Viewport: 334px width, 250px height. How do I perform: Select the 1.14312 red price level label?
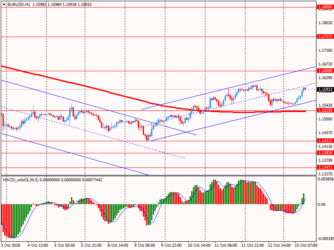(x=325, y=141)
